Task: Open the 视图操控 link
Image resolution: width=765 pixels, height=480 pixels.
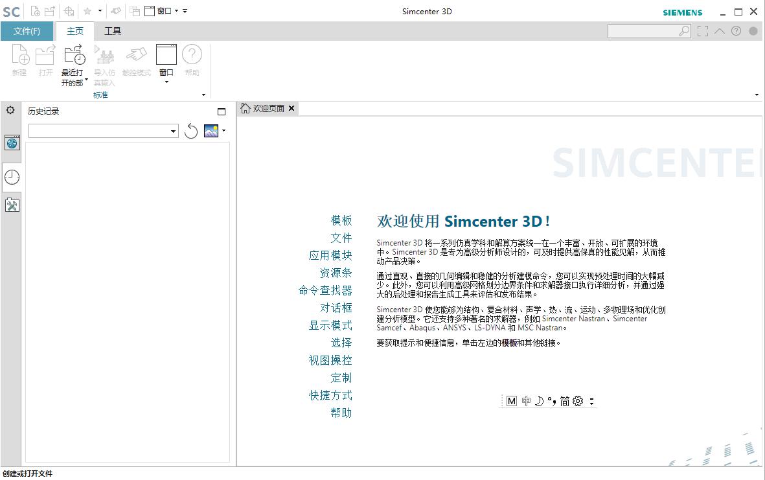Action: (330, 361)
